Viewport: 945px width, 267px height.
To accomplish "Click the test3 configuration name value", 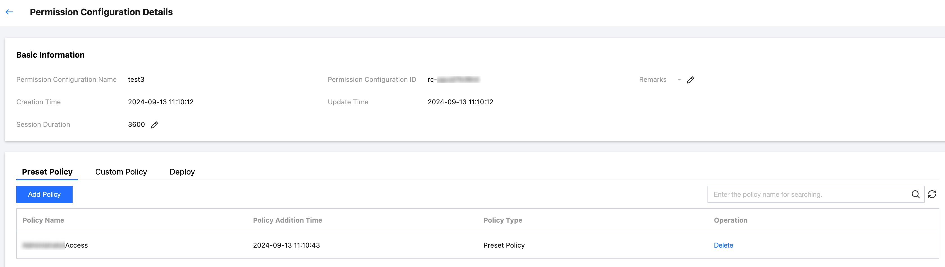I will tap(136, 80).
